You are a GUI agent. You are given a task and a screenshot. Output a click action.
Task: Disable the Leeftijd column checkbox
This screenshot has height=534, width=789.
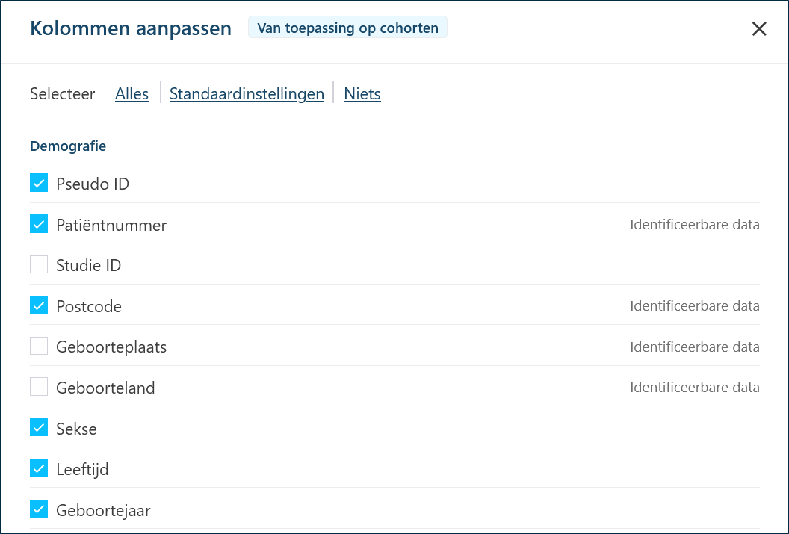coord(39,469)
